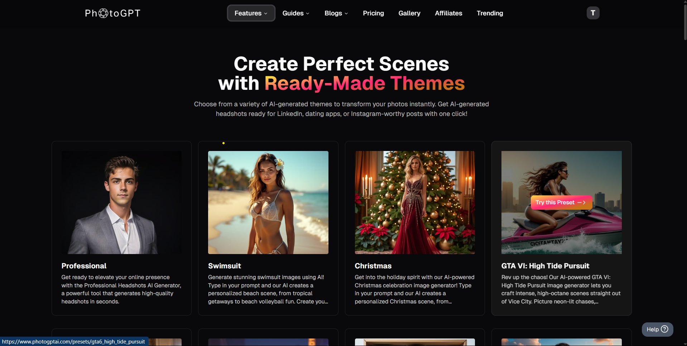Select the Professional theme title
This screenshot has width=687, height=346.
[84, 266]
